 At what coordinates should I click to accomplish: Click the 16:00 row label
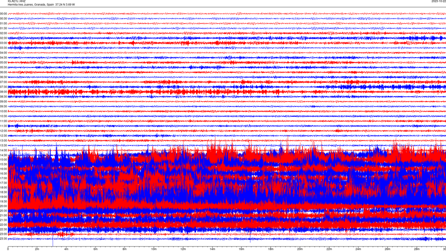click(4, 169)
